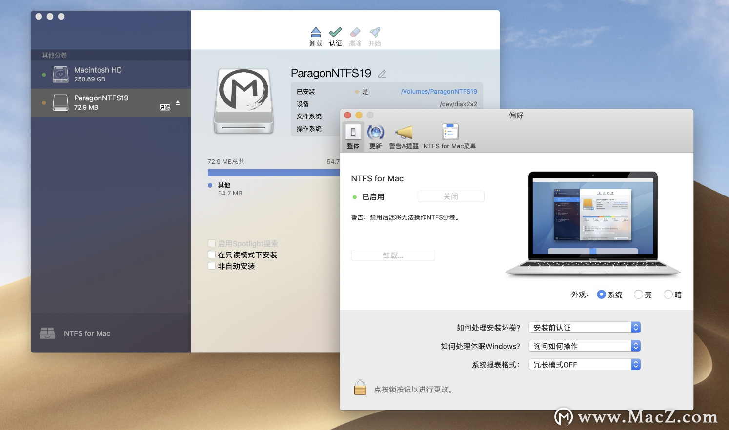
Task: Click the NTFS for Mac icon in sidebar footer
Action: click(x=47, y=333)
